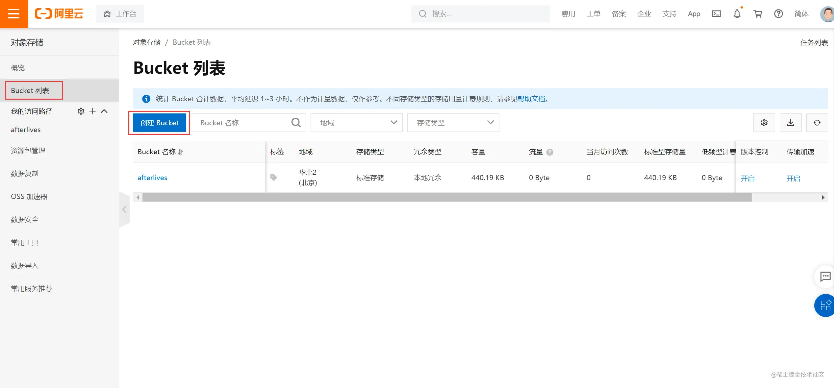Open the 费用 menu

pyautogui.click(x=568, y=14)
